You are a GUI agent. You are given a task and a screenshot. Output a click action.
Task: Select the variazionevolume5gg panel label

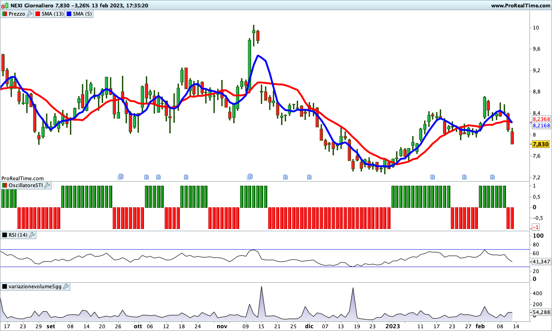(35, 286)
